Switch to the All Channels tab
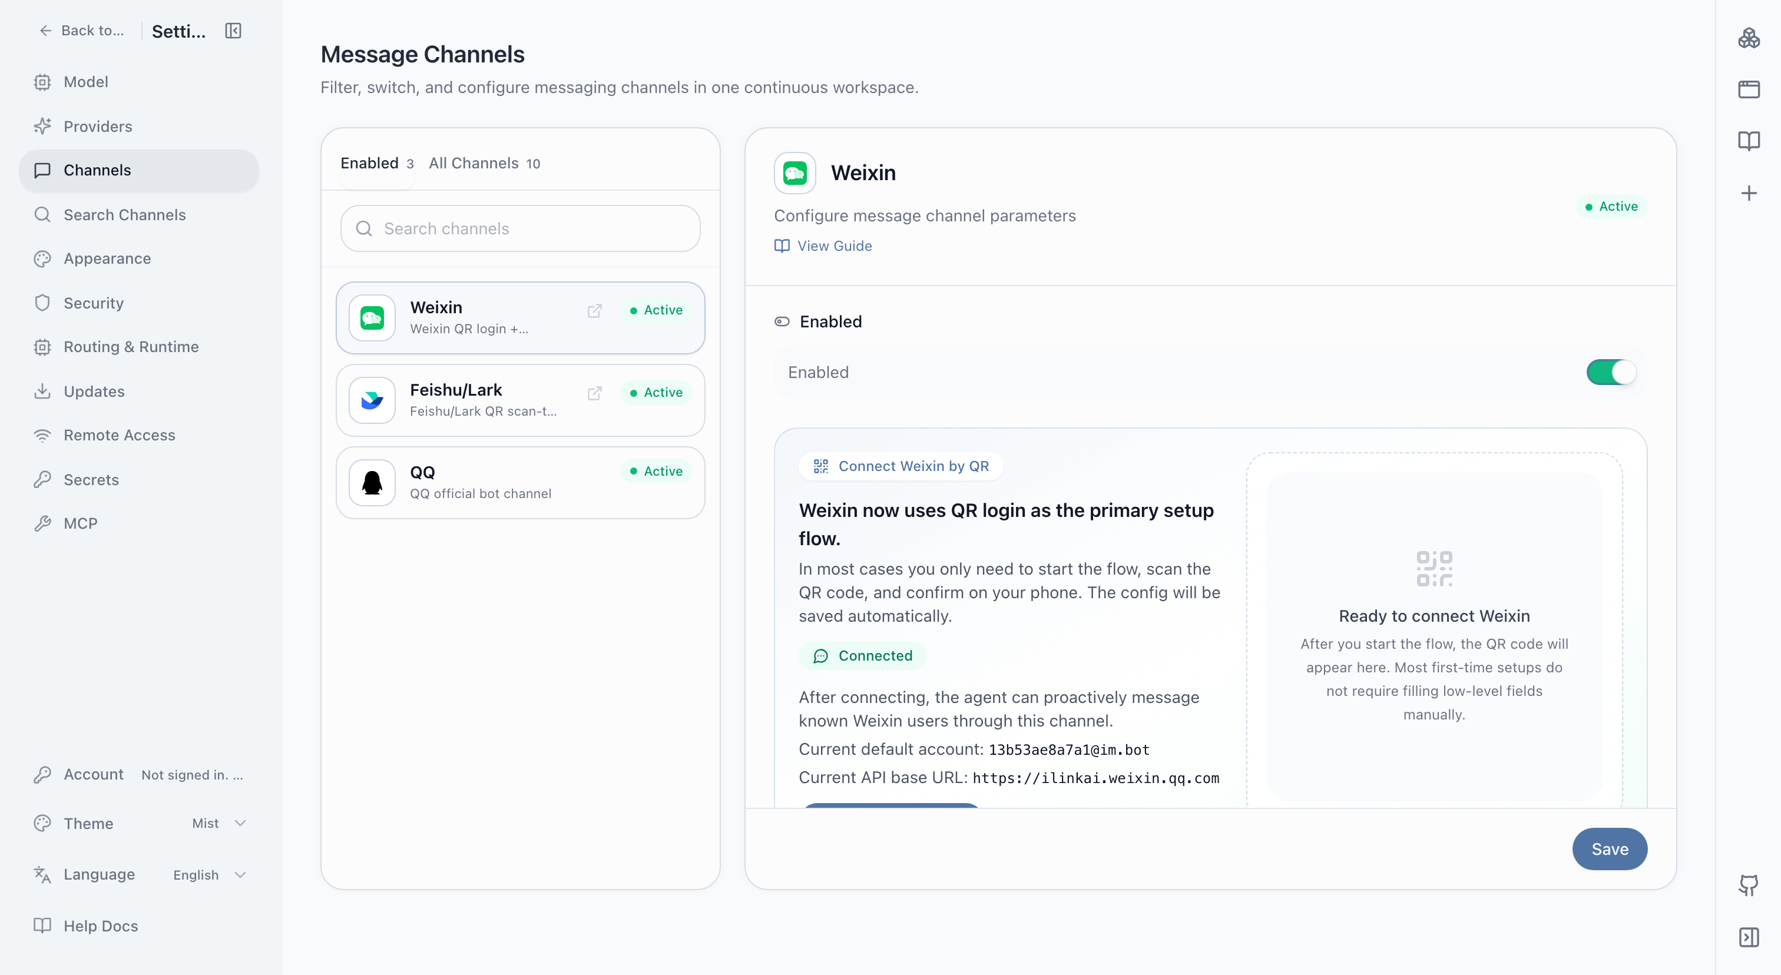 coord(484,163)
